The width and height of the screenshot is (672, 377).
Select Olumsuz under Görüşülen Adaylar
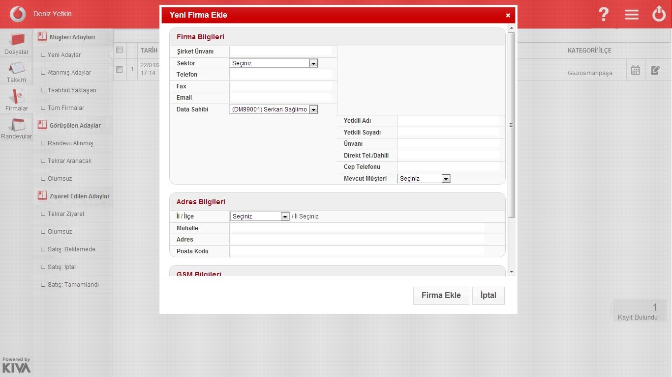(x=60, y=179)
